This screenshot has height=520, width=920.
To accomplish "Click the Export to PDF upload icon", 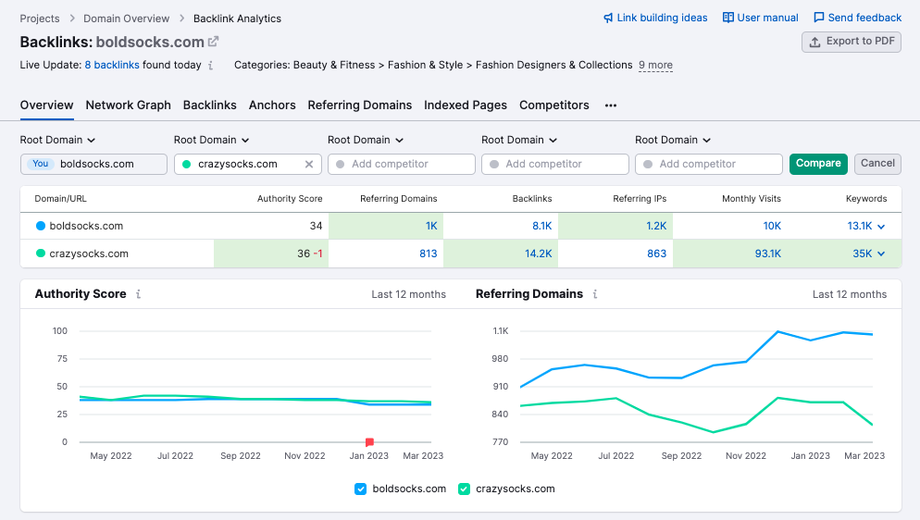I will 815,42.
